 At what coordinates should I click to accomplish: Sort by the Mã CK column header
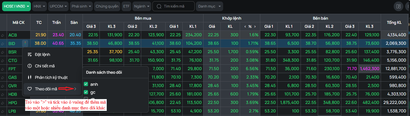point(18,22)
